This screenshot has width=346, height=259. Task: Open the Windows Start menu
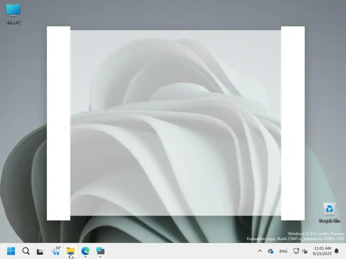11,251
